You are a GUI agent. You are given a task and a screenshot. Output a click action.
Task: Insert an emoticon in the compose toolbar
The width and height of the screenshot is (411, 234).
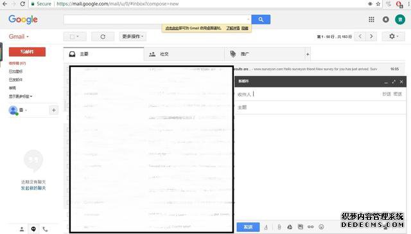pyautogui.click(x=321, y=227)
